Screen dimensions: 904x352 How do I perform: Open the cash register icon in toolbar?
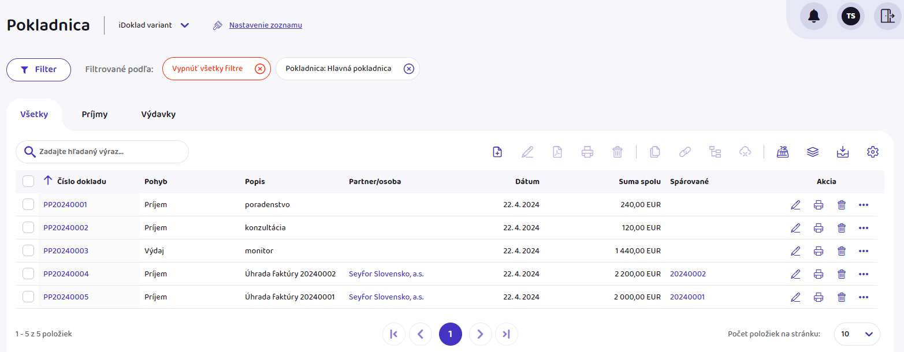[x=783, y=152]
